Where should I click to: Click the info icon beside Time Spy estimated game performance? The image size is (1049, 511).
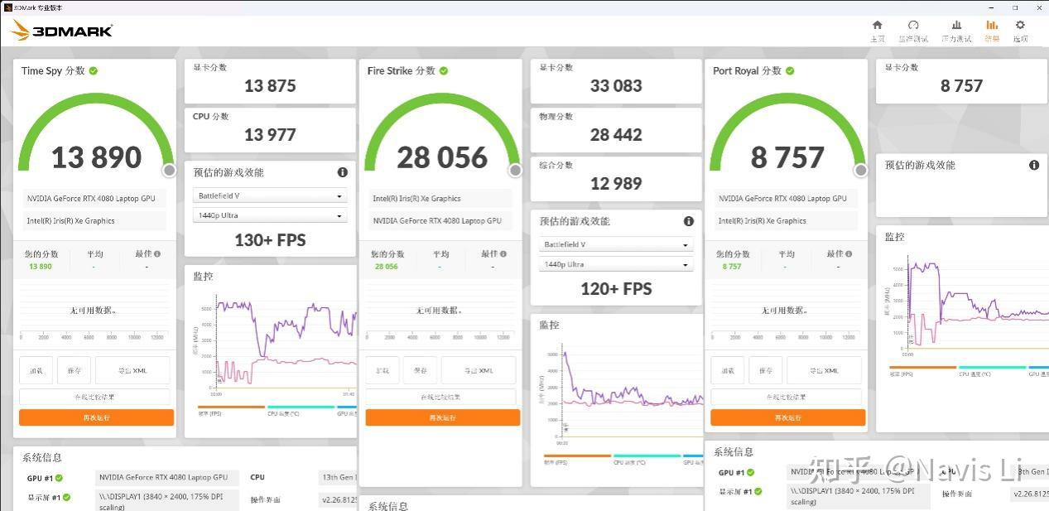pos(342,172)
